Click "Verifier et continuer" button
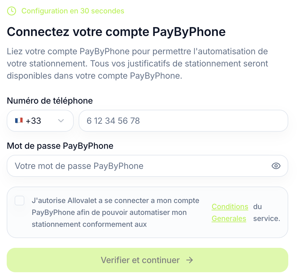 coord(140,260)
